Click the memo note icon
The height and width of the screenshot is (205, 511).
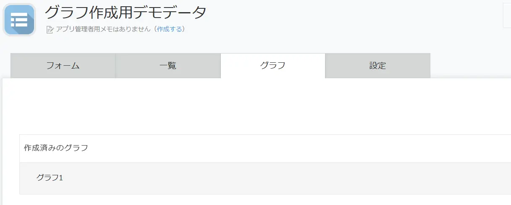pyautogui.click(x=50, y=29)
